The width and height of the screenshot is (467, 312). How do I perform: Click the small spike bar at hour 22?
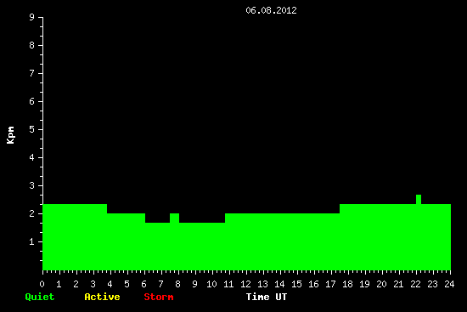(x=419, y=199)
